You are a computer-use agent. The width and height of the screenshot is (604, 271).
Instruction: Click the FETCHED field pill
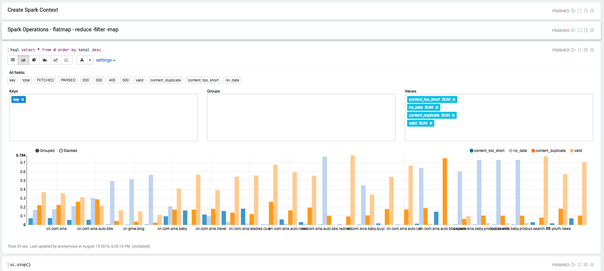[x=45, y=80]
